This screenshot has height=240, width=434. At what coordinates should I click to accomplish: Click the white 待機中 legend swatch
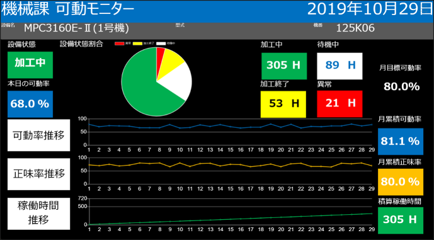(x=161, y=43)
